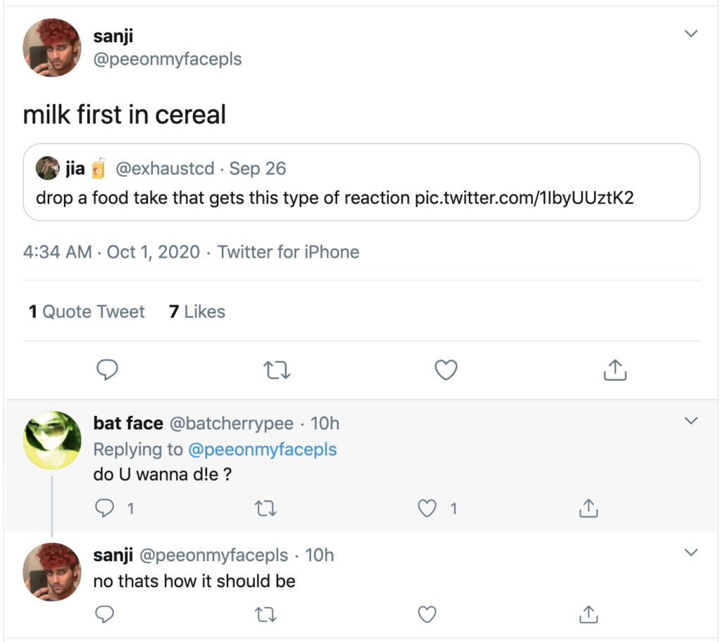Open the menu on sanji's second reply
Screen dimensions: 721x642
pyautogui.click(x=691, y=552)
